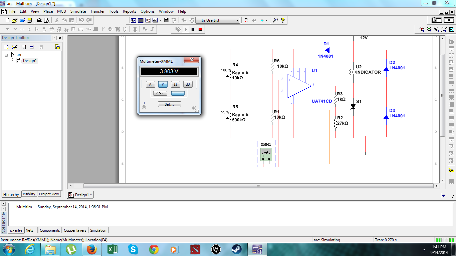Screen dimensions: 456x256
Task: Open the Options menu
Action: coord(148,11)
